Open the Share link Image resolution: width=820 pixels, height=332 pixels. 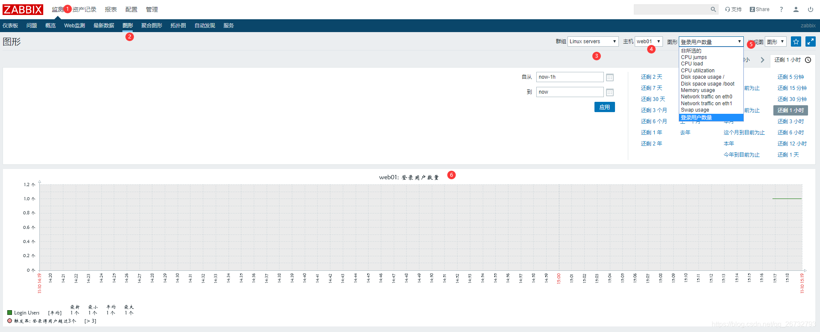click(760, 9)
